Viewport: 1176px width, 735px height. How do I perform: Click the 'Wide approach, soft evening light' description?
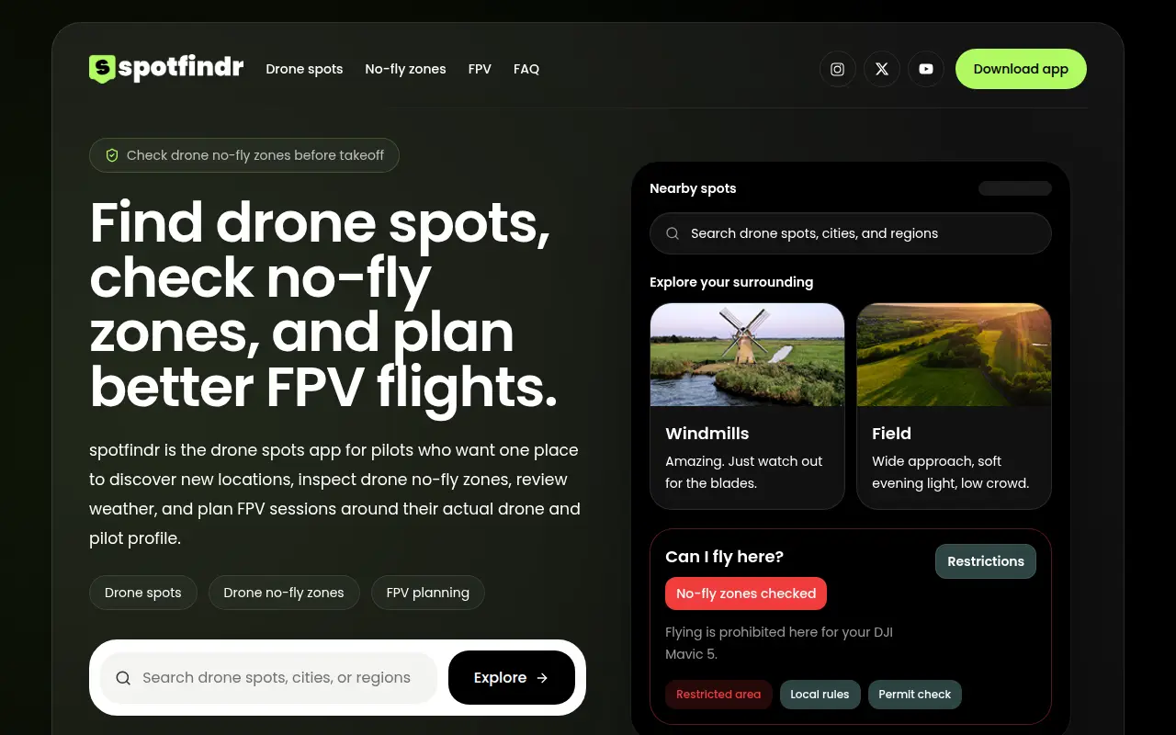click(950, 472)
